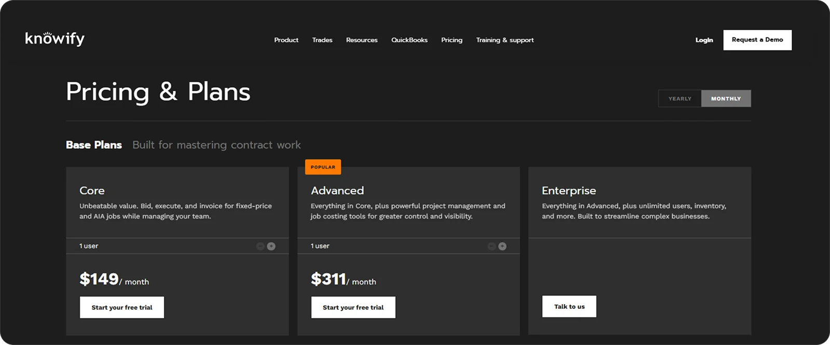Click 'Built for mastering contract work' text

pyautogui.click(x=216, y=145)
